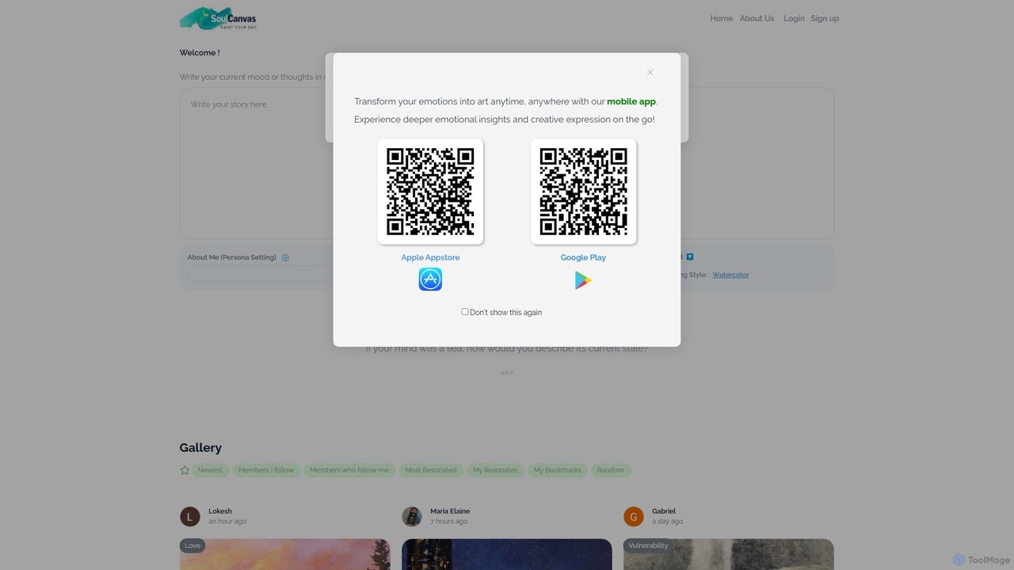Open the Google Play store icon
Screen dimensions: 1014x570
pyautogui.click(x=583, y=280)
